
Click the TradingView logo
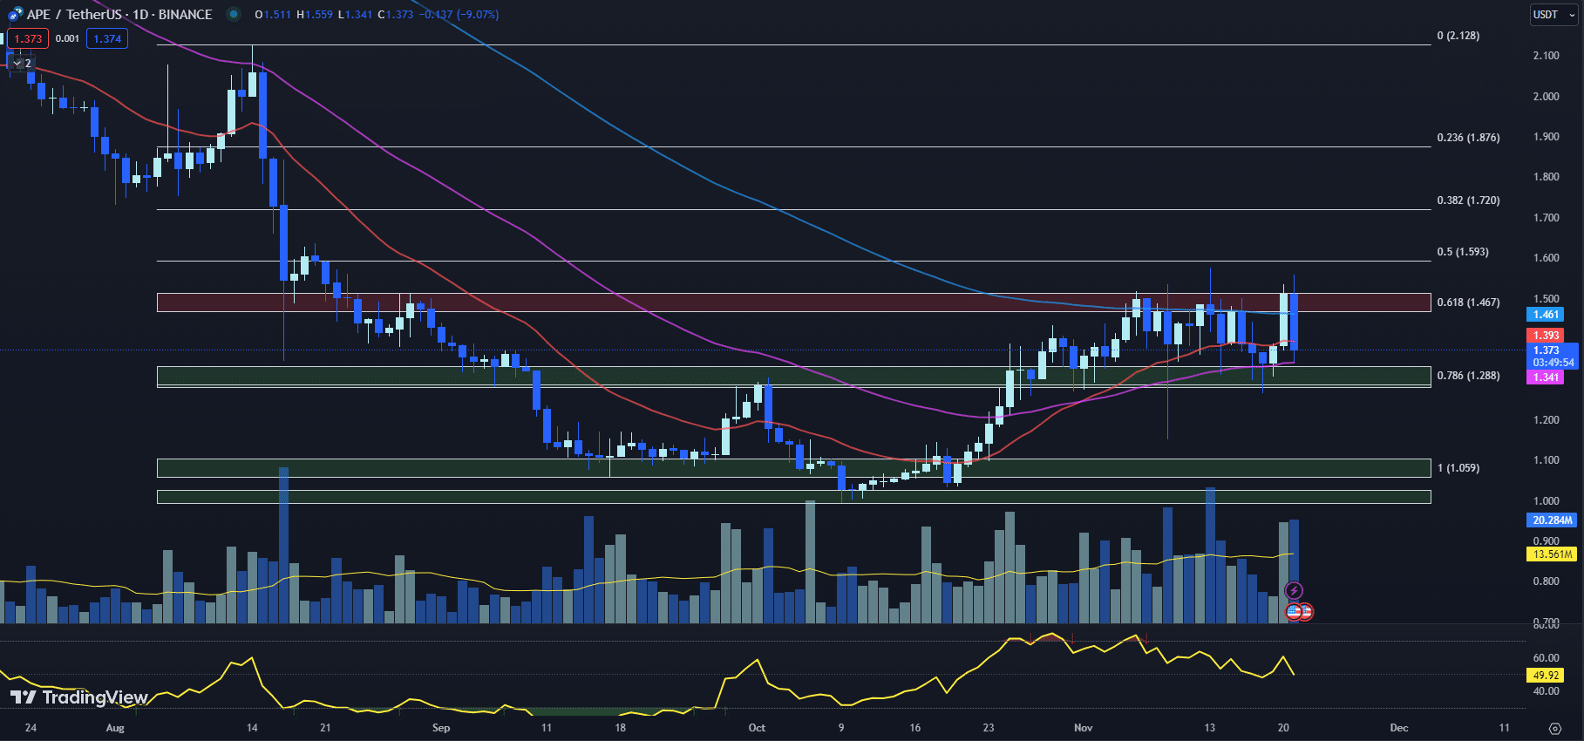click(78, 697)
